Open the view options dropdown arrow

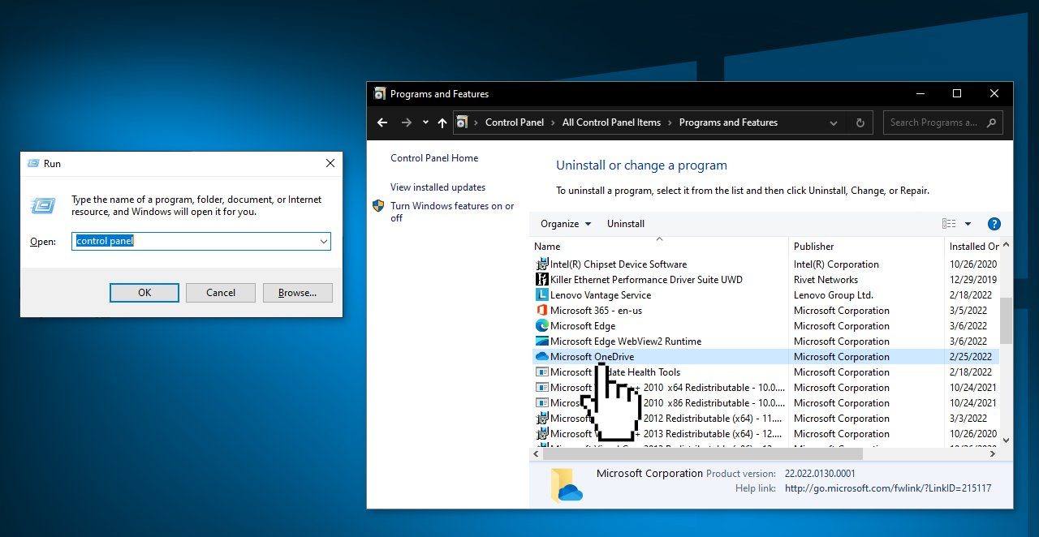pos(968,224)
